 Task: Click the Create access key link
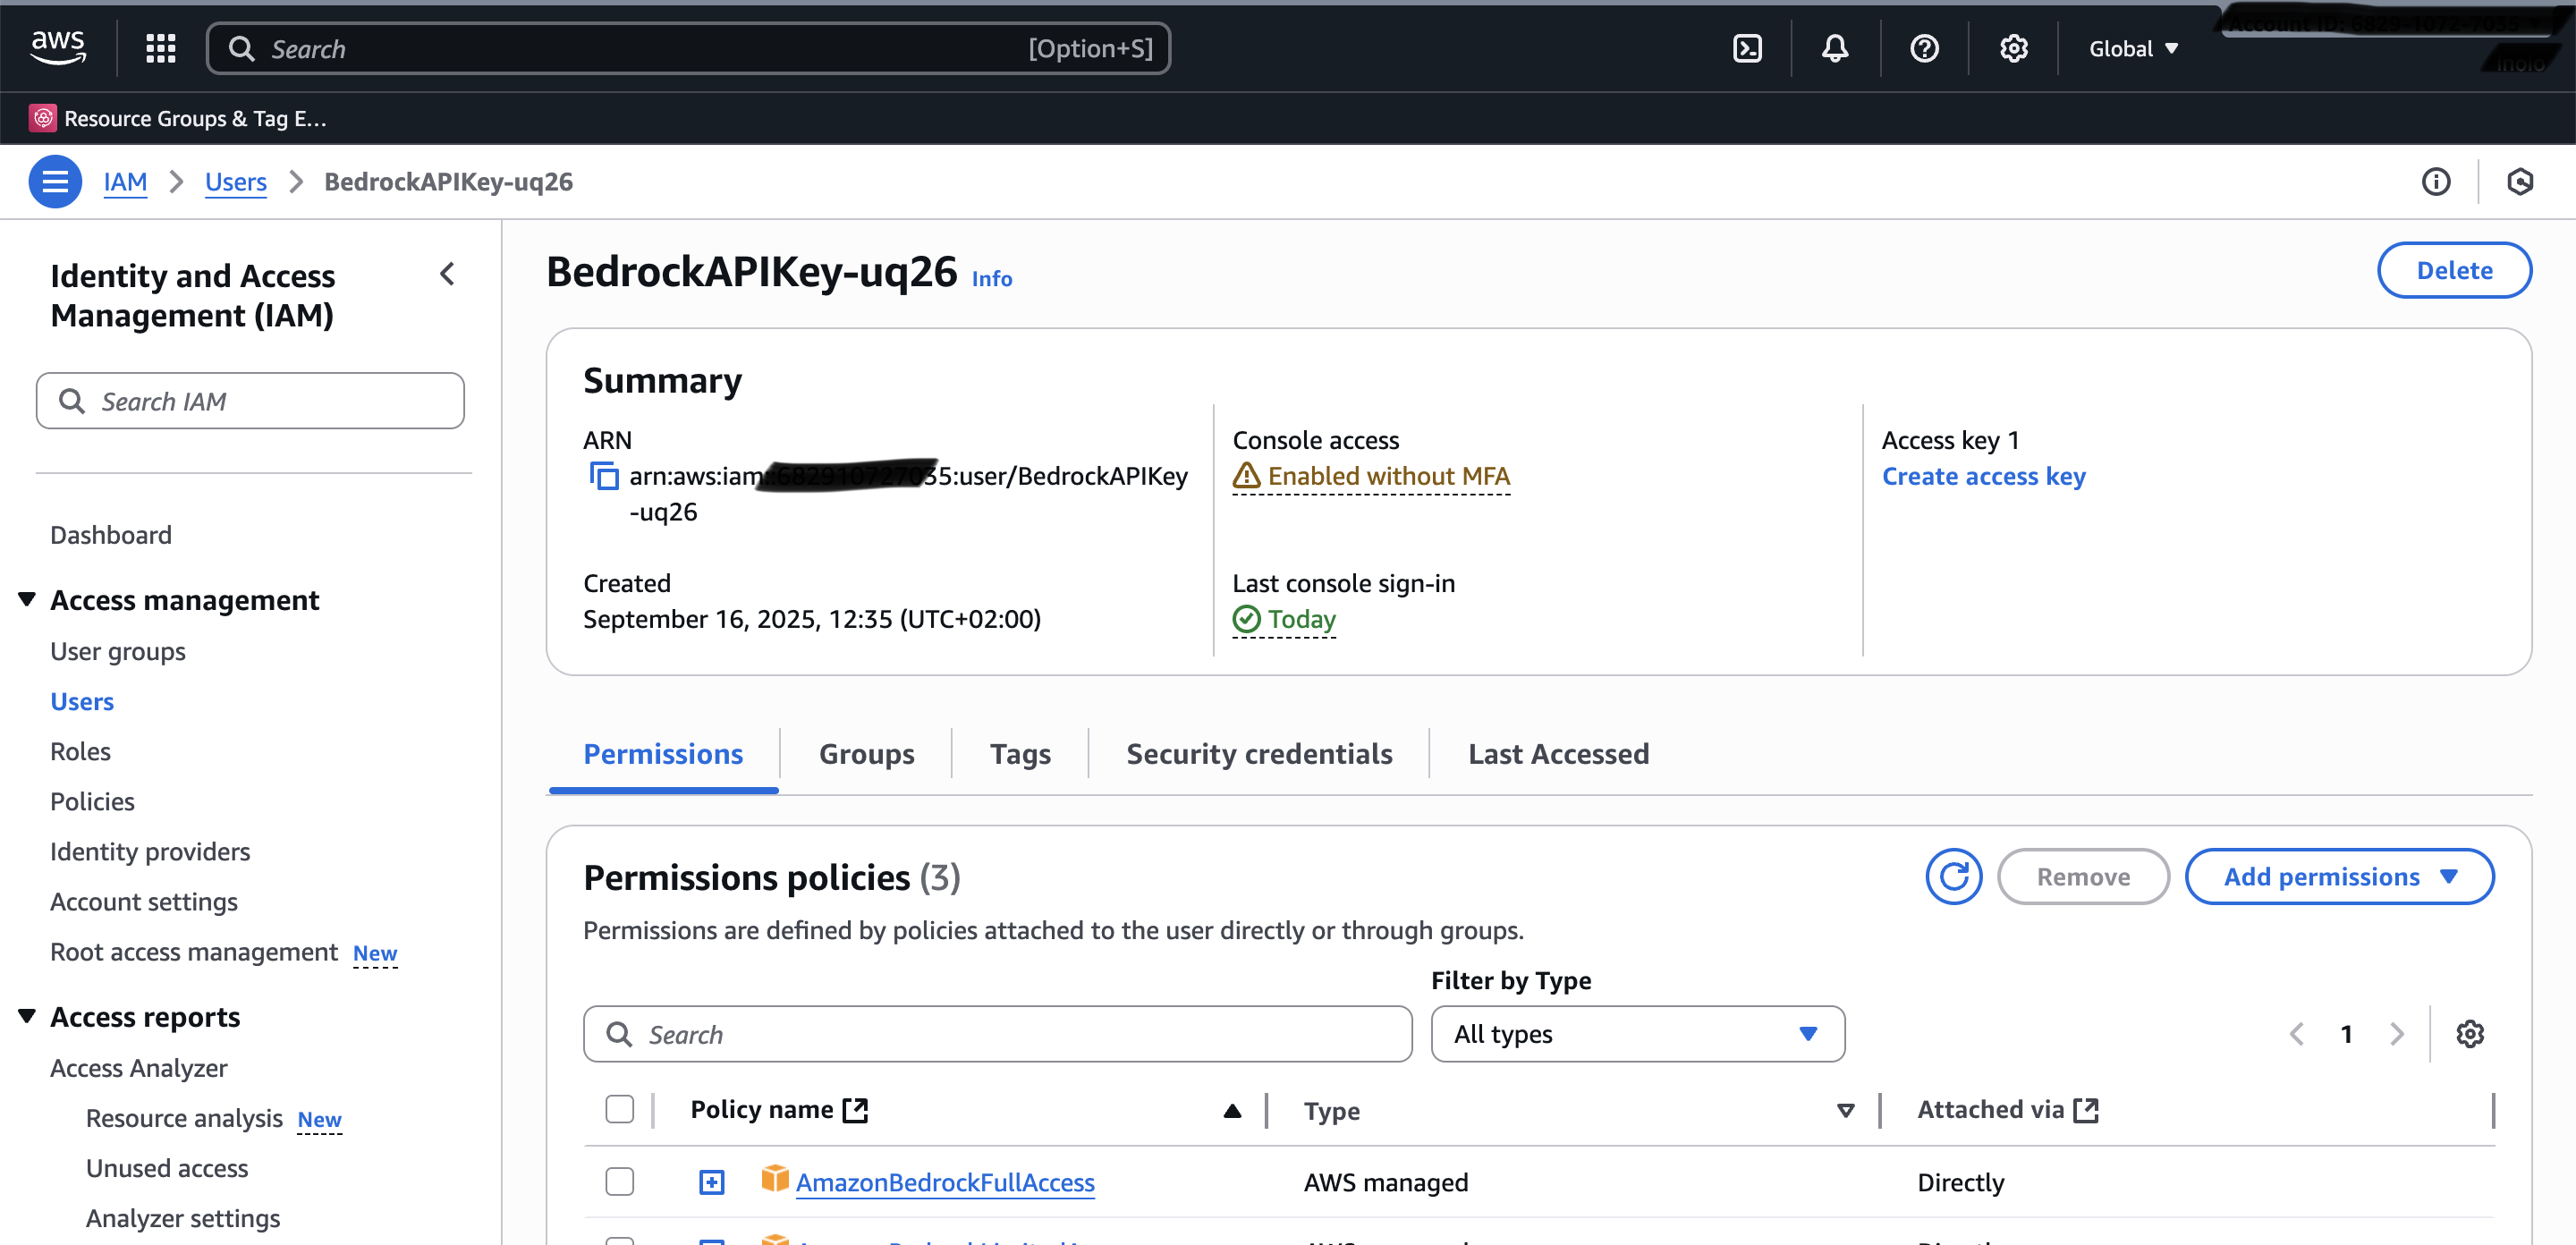(1983, 476)
